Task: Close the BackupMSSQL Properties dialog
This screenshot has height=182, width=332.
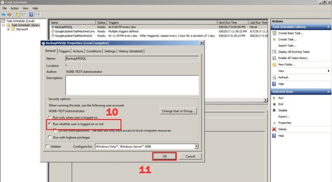Action: click(201, 43)
